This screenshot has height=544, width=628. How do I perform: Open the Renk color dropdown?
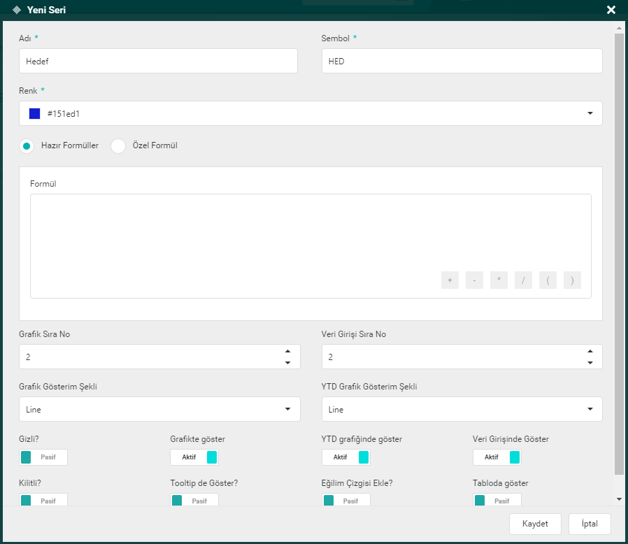[x=590, y=113]
